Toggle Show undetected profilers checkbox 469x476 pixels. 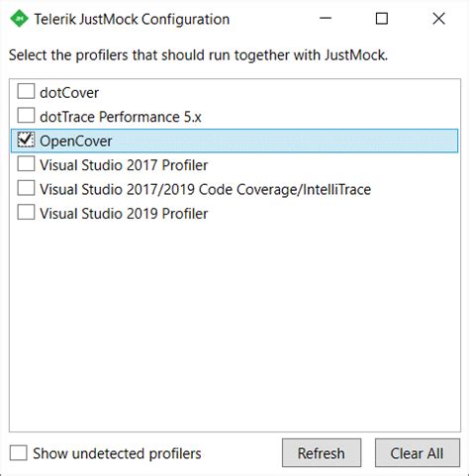click(19, 453)
